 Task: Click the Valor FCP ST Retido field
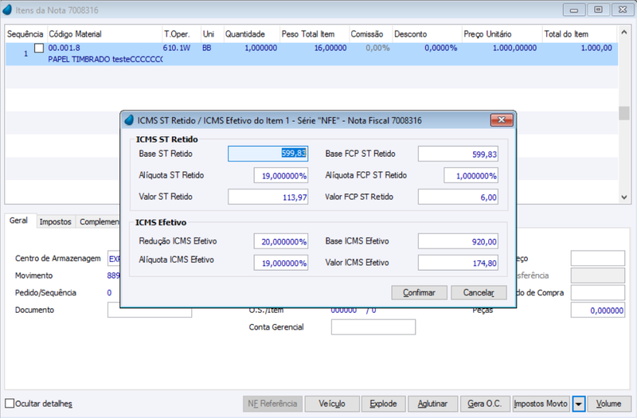pos(458,197)
